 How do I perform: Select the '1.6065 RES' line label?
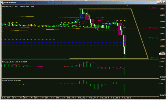click(154, 8)
